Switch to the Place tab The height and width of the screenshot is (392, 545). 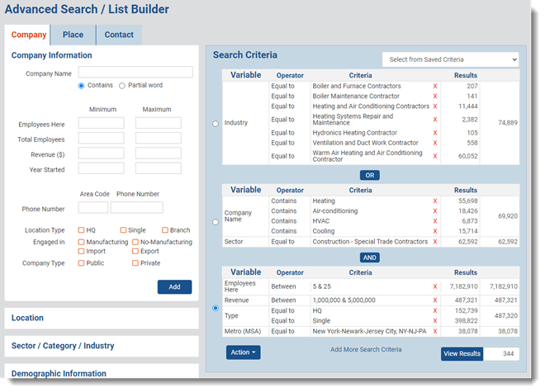pos(73,35)
